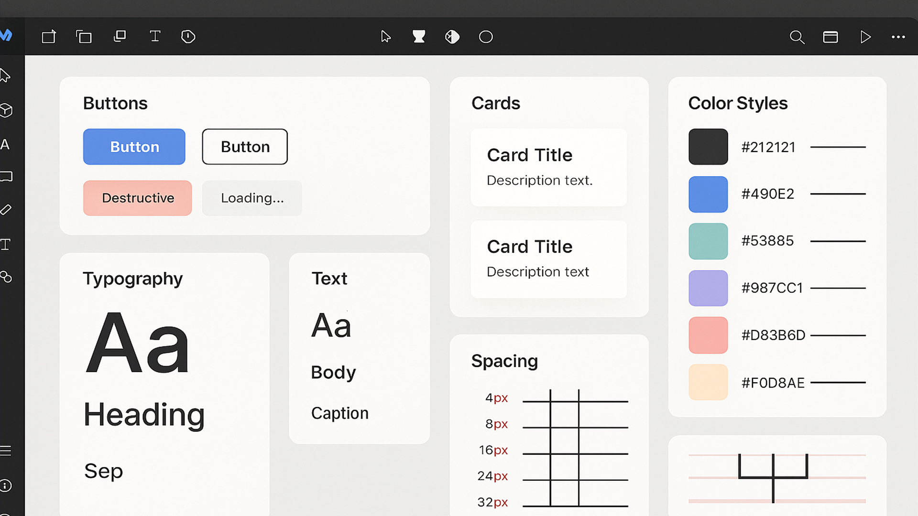Open the app logo menu
918x516 pixels.
pos(7,36)
